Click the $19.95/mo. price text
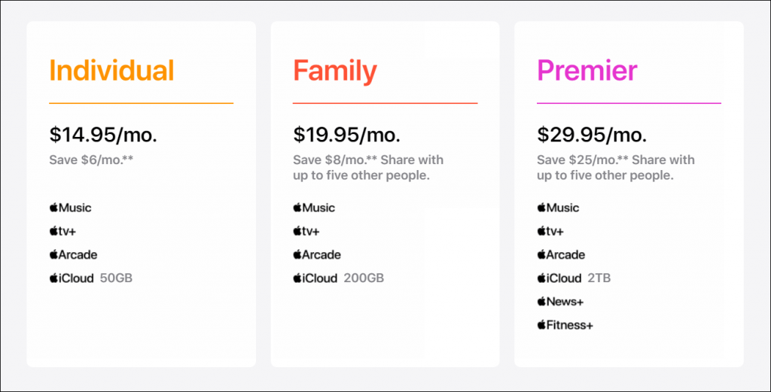The height and width of the screenshot is (392, 771). pos(346,135)
